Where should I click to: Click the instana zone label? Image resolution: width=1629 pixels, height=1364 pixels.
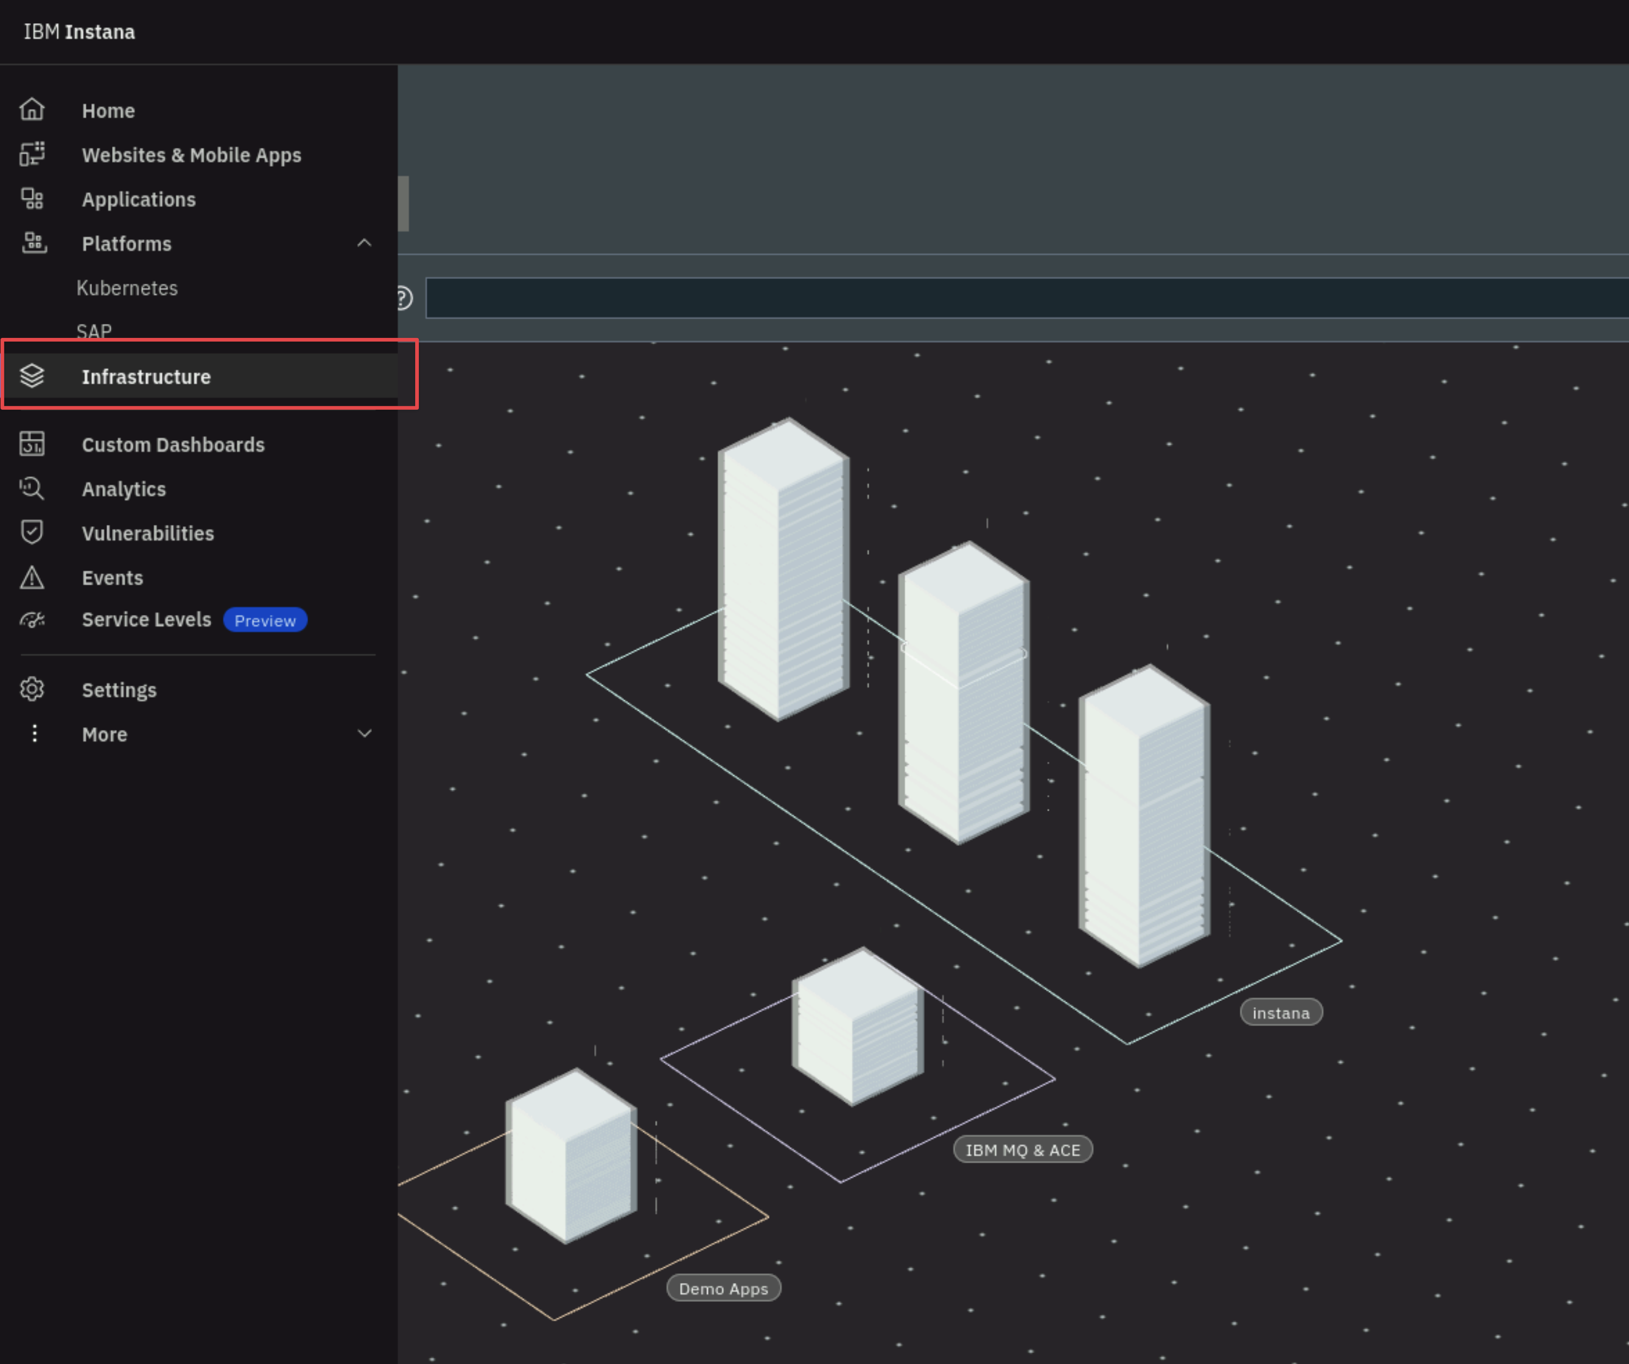(1281, 1013)
